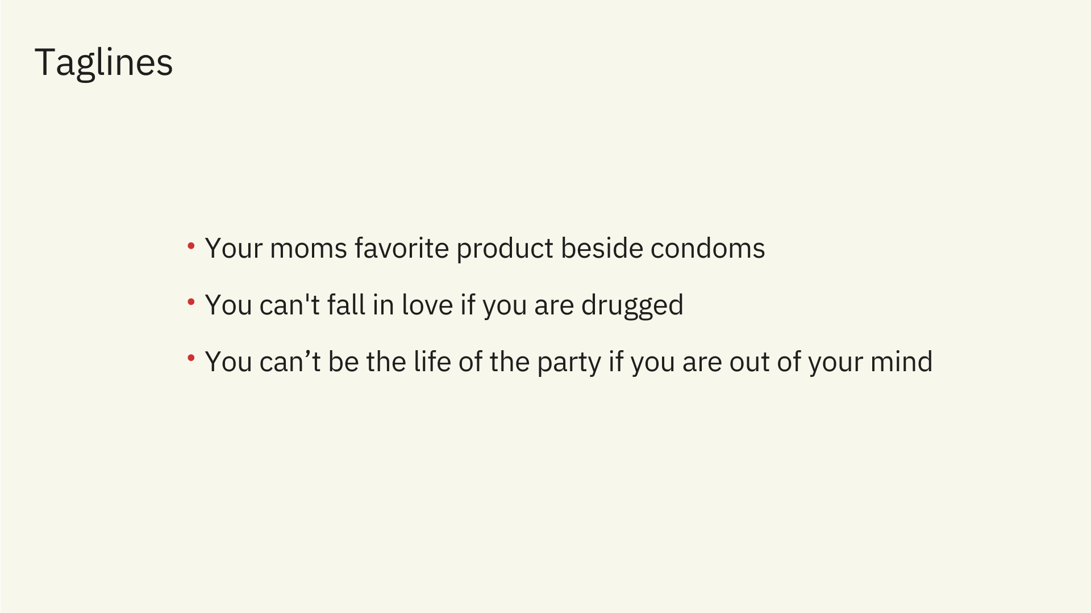
Task: Click the word 'beside' in first tagline
Action: tap(601, 248)
